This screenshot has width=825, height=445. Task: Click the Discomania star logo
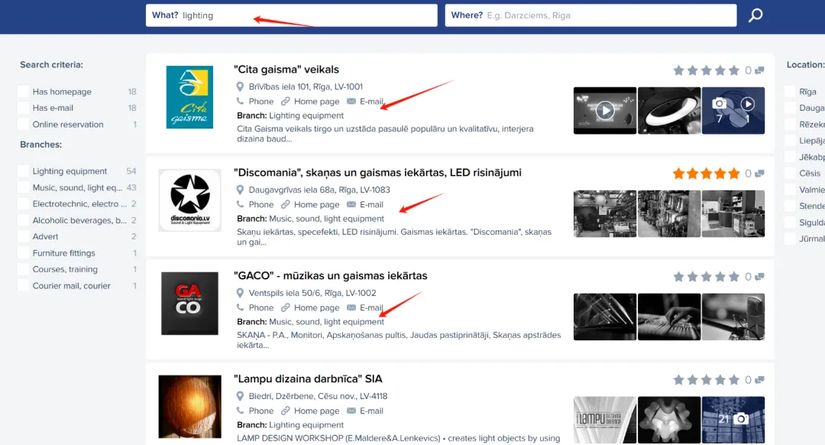click(190, 200)
